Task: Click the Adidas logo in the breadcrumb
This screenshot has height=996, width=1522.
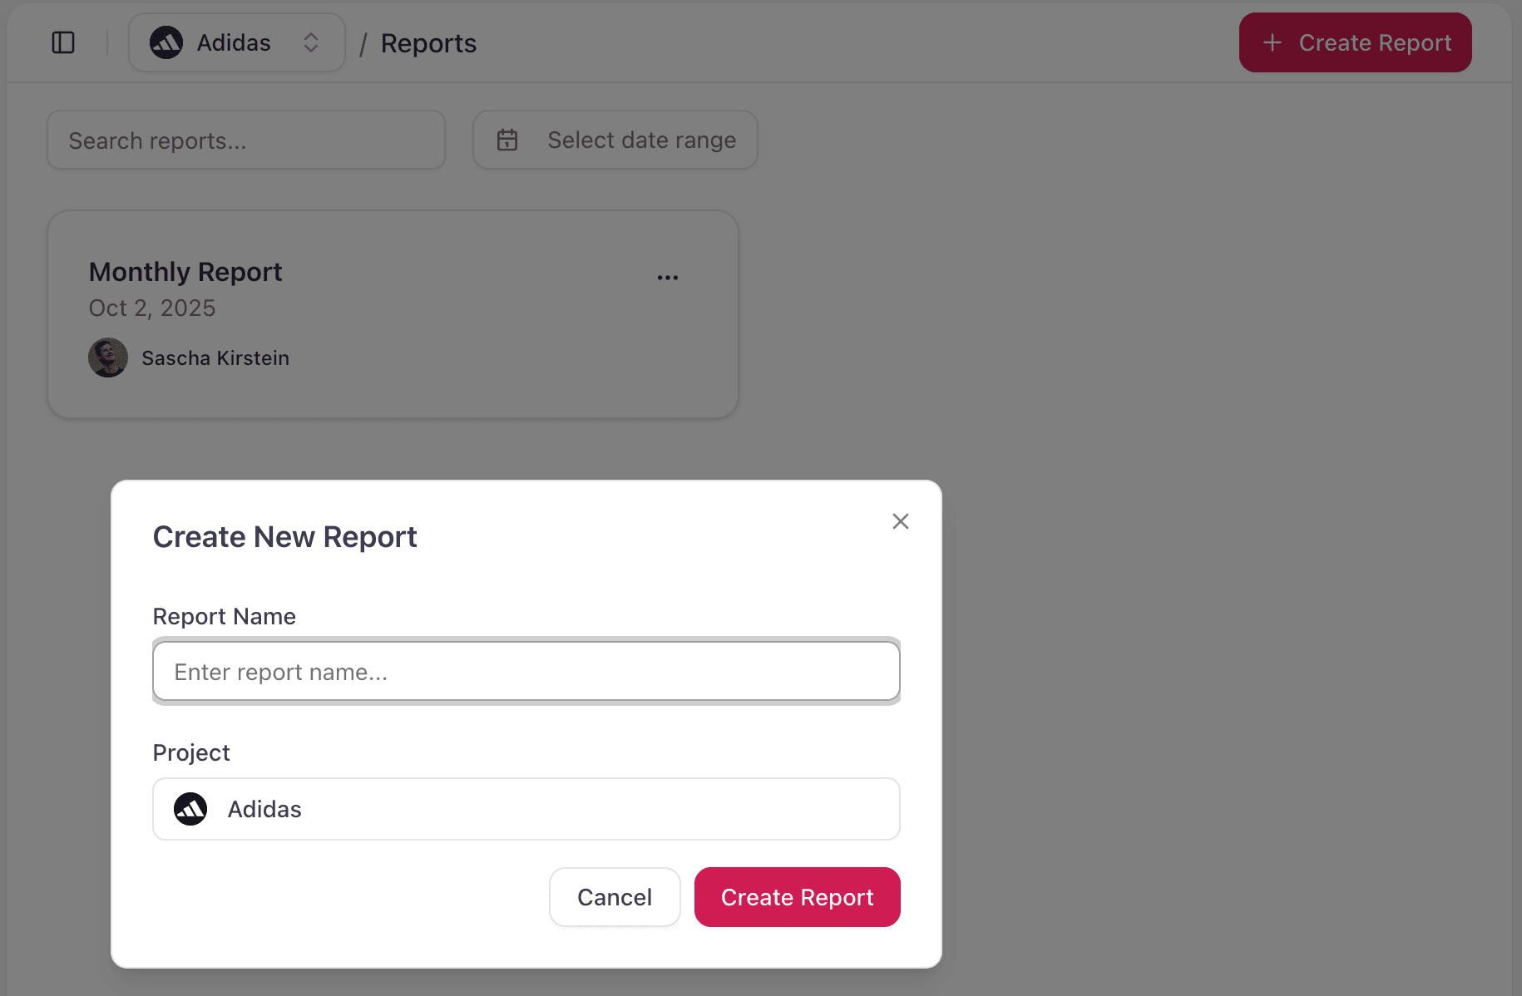Action: (x=166, y=42)
